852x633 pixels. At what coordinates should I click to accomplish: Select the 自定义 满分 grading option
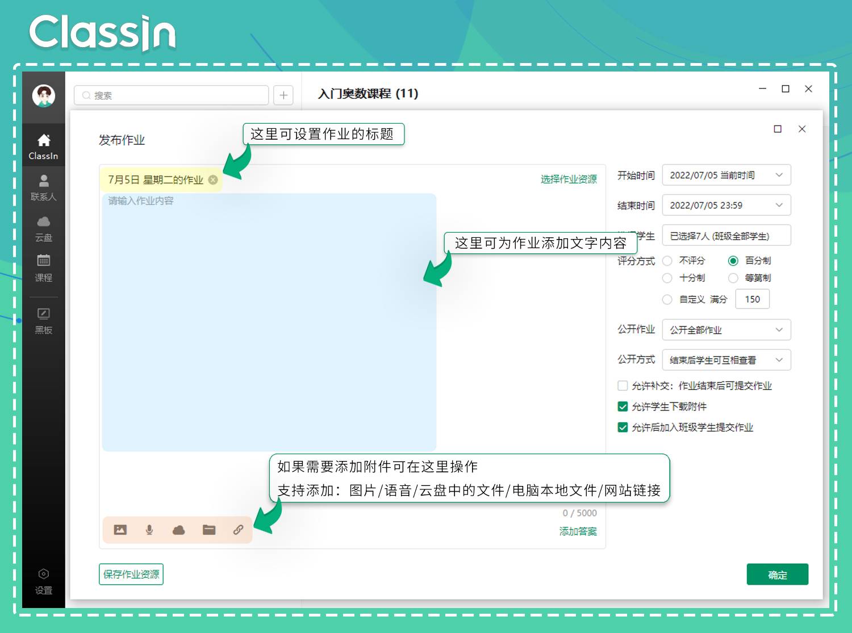tap(667, 299)
